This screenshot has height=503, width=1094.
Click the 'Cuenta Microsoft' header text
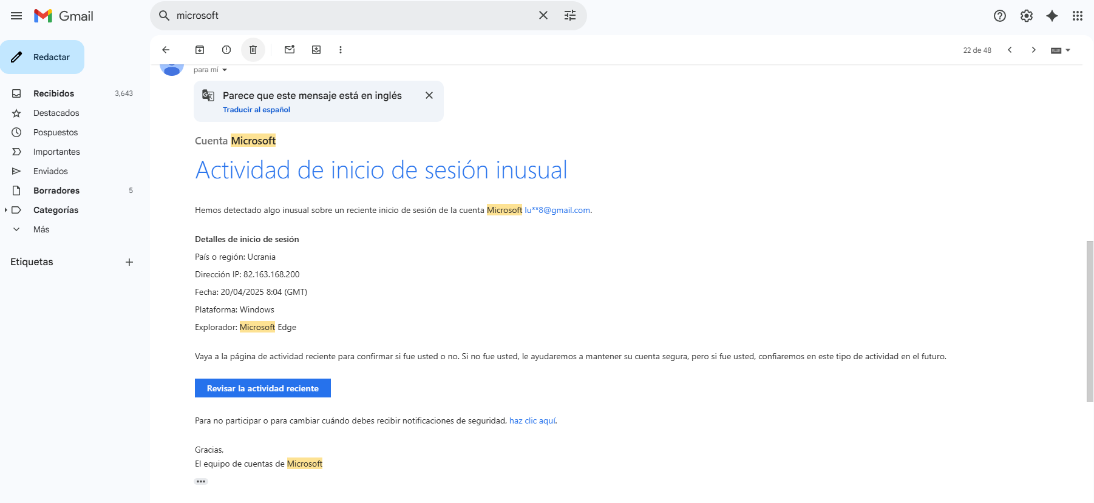click(235, 141)
